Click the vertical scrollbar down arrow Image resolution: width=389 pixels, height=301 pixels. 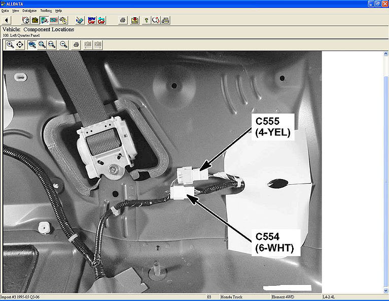pyautogui.click(x=385, y=290)
